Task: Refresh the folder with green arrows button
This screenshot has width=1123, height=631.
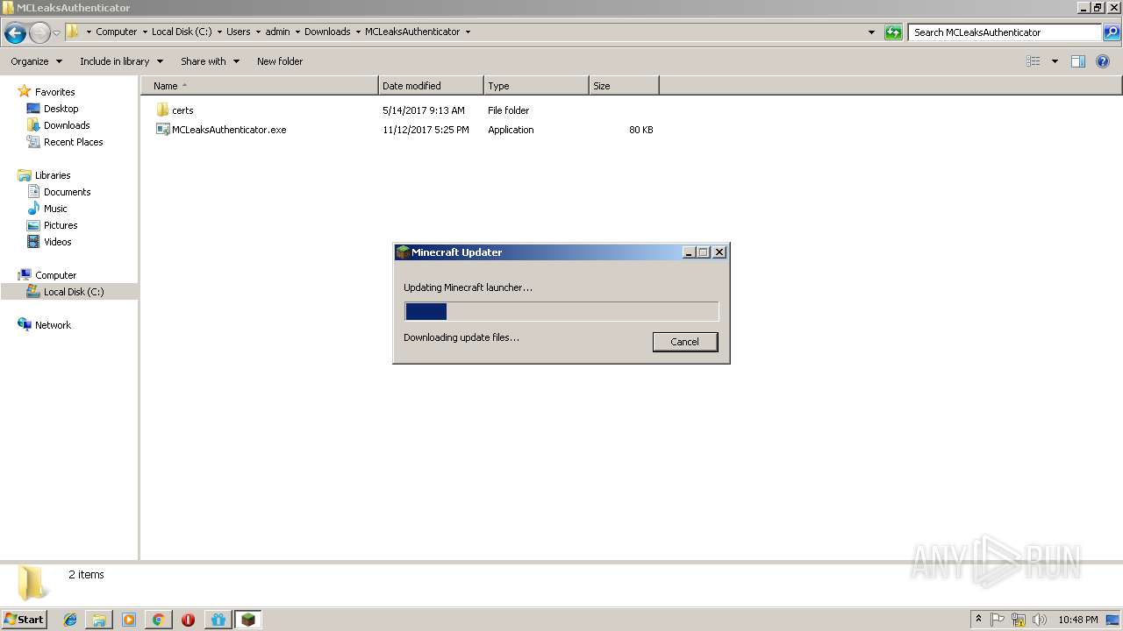Action: point(893,32)
